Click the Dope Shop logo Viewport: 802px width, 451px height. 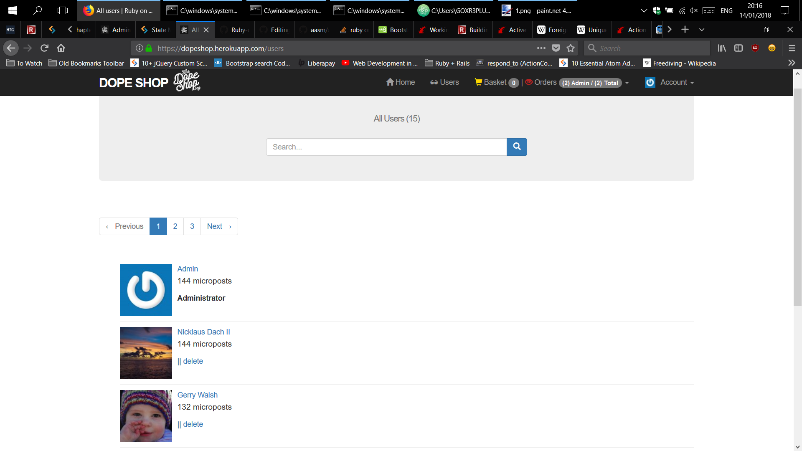(x=150, y=82)
